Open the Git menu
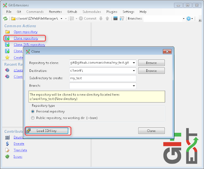This screenshot has width=204, height=169. click(x=19, y=12)
